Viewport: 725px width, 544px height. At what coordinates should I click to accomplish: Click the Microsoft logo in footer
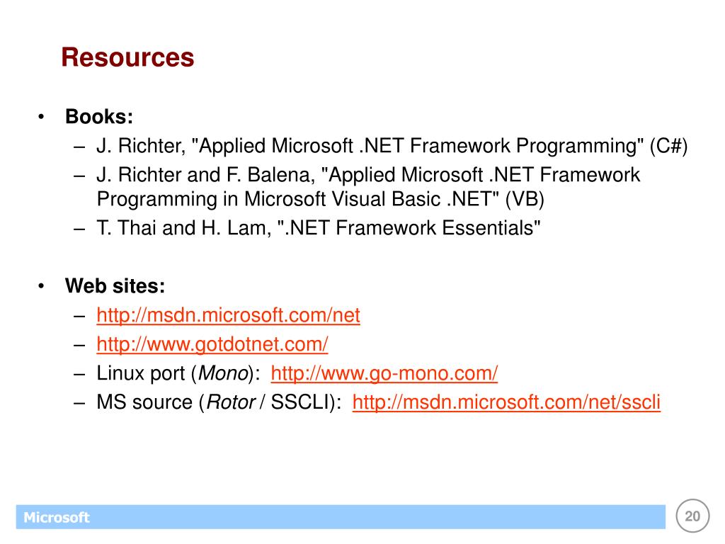click(57, 517)
